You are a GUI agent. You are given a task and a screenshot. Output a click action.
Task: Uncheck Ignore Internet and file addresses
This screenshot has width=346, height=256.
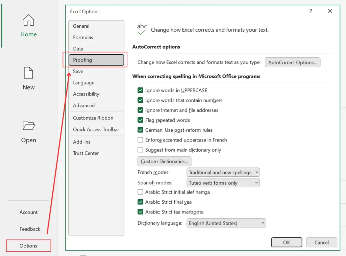pyautogui.click(x=140, y=110)
